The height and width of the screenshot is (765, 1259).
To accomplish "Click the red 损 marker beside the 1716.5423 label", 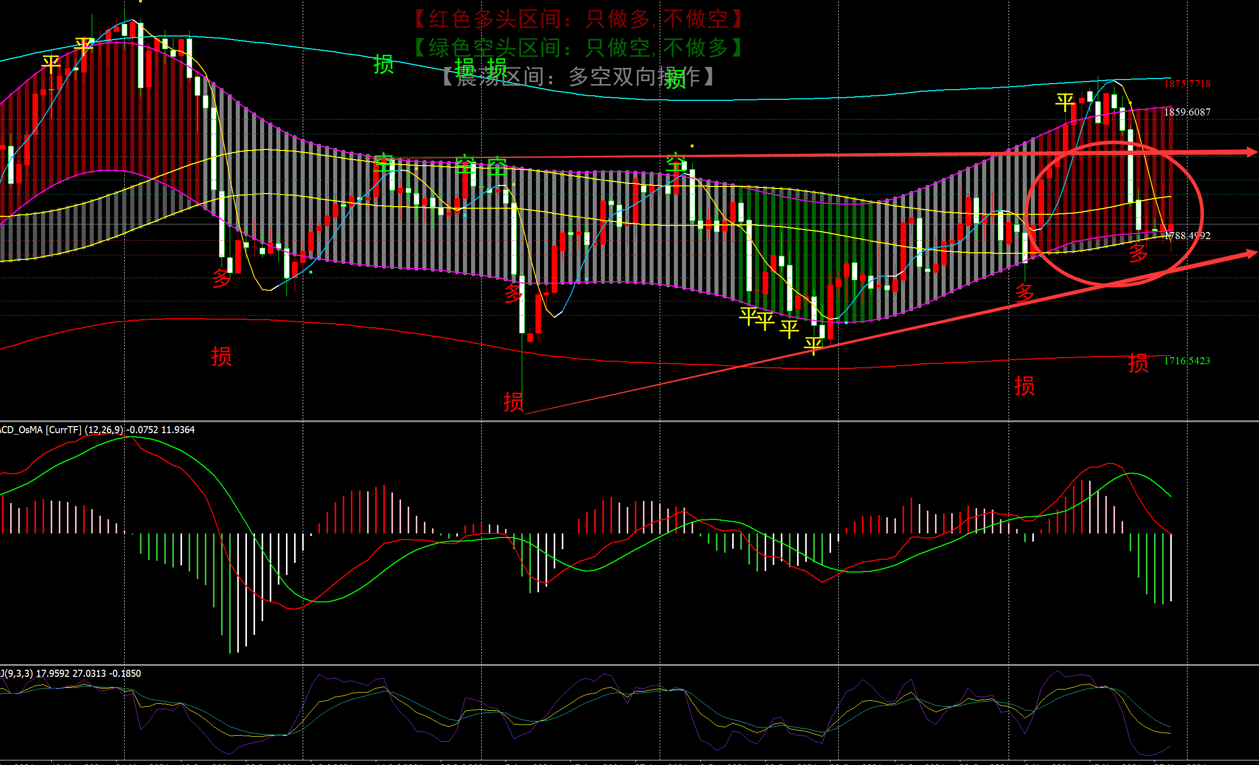I will [x=1138, y=363].
